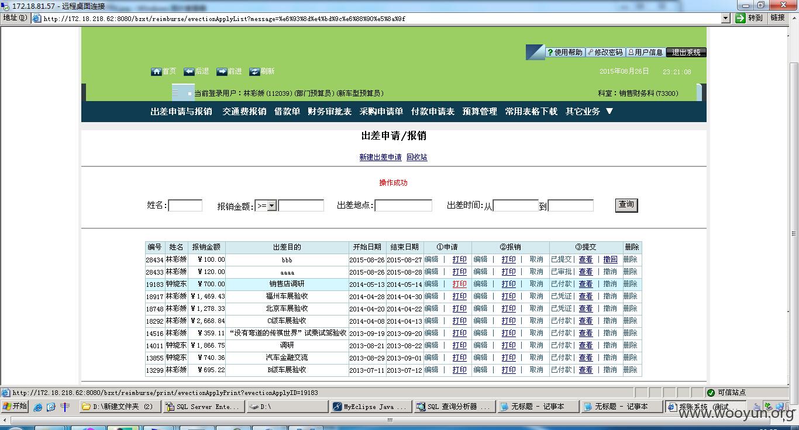Click the 姓名 name input field
Viewport: 799px width, 430px height.
tap(185, 206)
